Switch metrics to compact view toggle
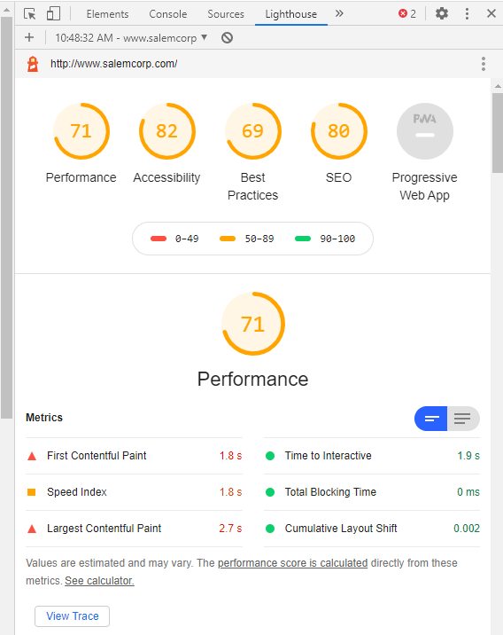Screen dimensions: 503x635 (x=430, y=419)
